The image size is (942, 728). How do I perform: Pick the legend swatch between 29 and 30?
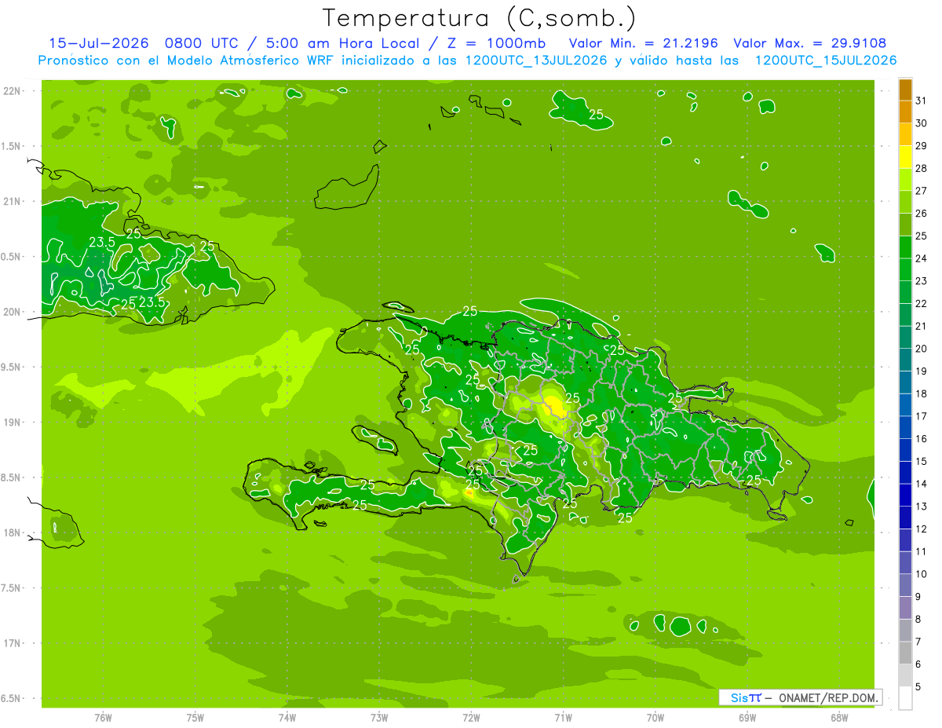[x=905, y=134]
